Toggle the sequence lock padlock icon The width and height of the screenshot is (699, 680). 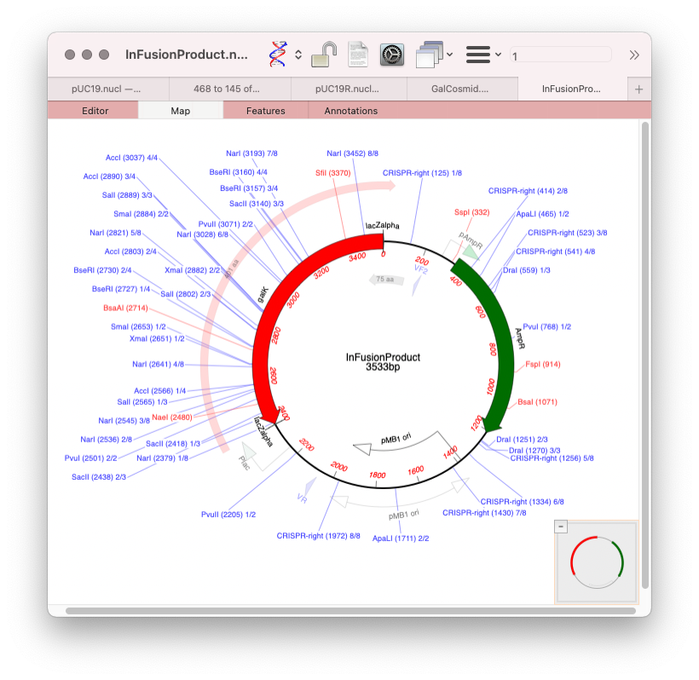click(x=325, y=54)
